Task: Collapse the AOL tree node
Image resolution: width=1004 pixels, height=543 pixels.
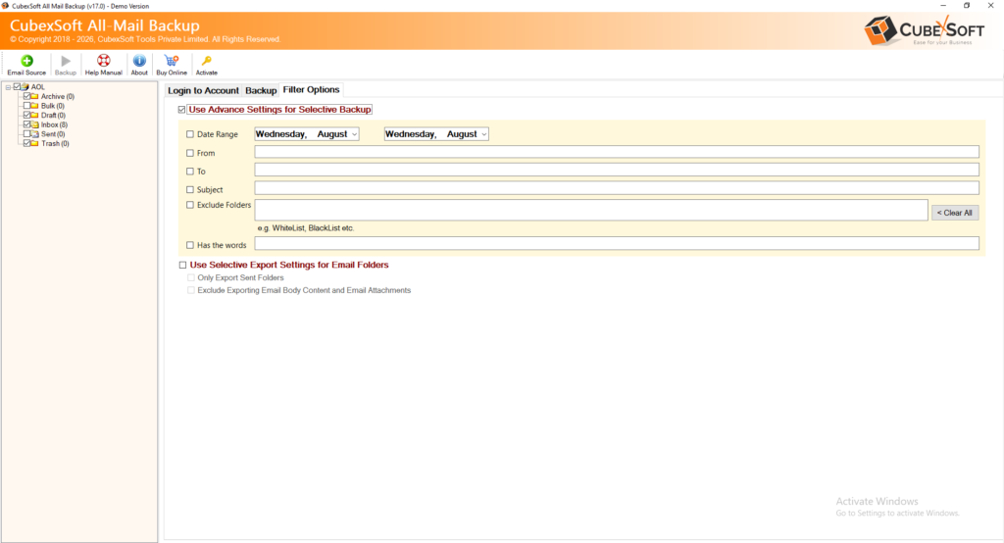Action: tap(8, 87)
